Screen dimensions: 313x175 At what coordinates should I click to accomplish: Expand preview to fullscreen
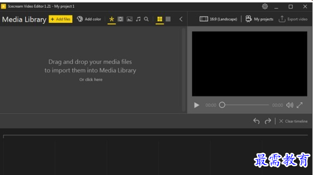(x=300, y=105)
